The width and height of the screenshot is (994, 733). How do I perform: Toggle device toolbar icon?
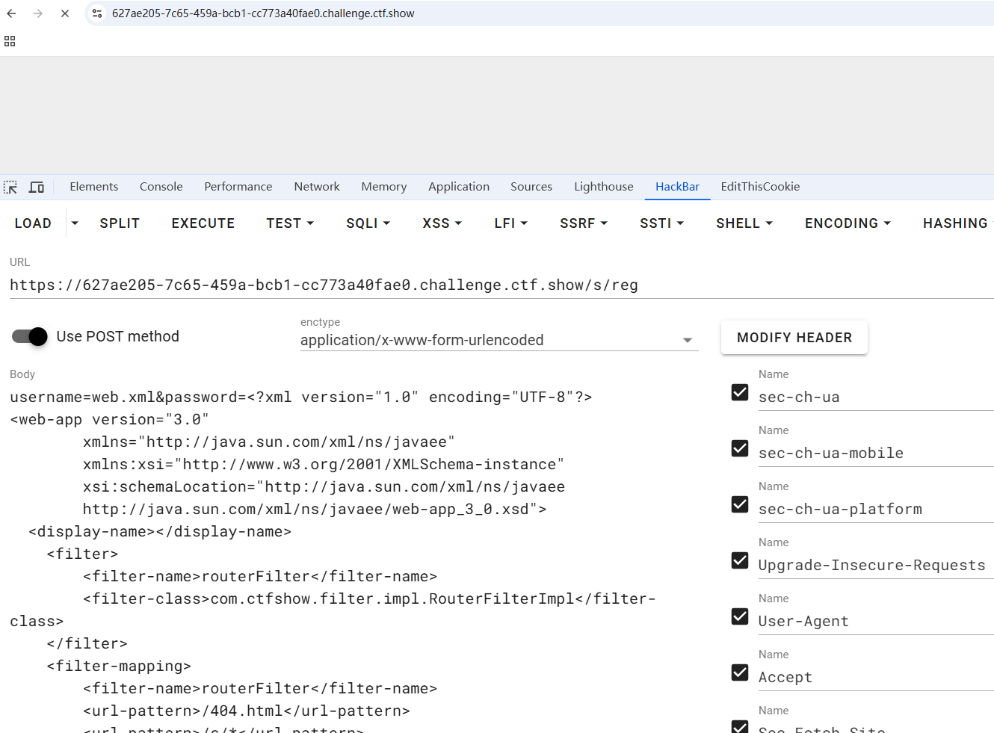pos(36,187)
